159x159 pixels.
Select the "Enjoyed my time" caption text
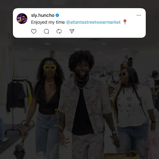(x=48, y=22)
